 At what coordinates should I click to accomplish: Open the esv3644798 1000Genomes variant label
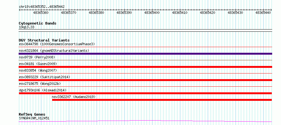57,44
